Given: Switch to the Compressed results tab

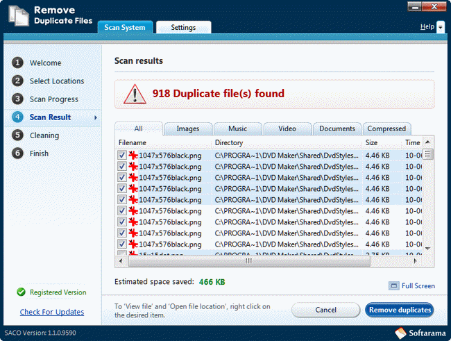Looking at the screenshot, I should [386, 128].
